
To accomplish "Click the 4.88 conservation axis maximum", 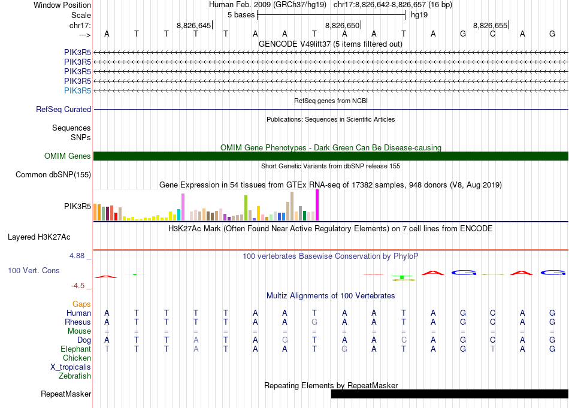I will coord(77,256).
